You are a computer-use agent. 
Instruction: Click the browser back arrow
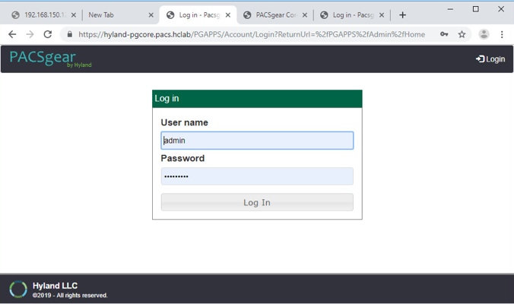coord(12,34)
